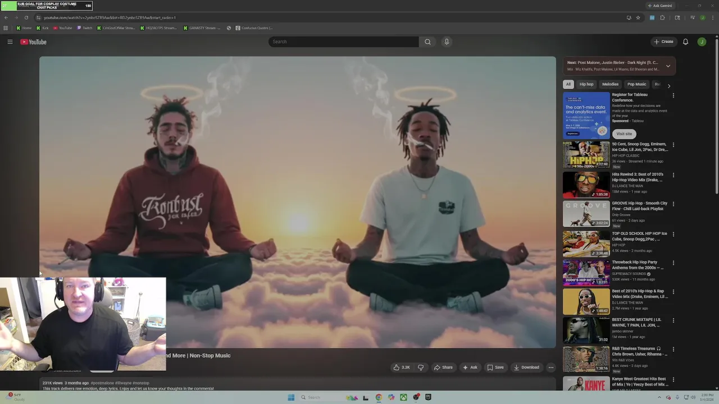The height and width of the screenshot is (404, 719).
Task: Go to the YouTube home logo
Action: (33, 42)
